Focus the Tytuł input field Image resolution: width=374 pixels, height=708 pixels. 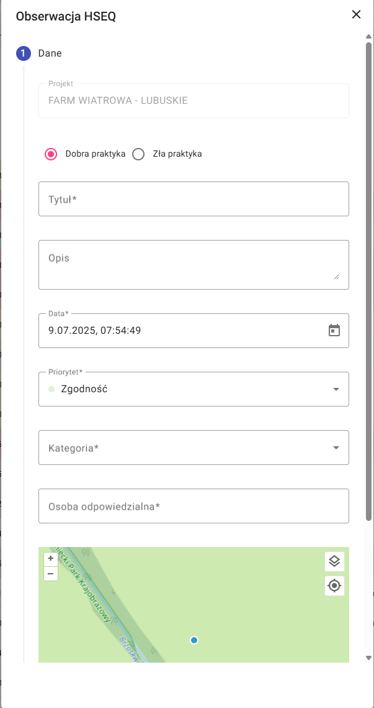pos(194,200)
